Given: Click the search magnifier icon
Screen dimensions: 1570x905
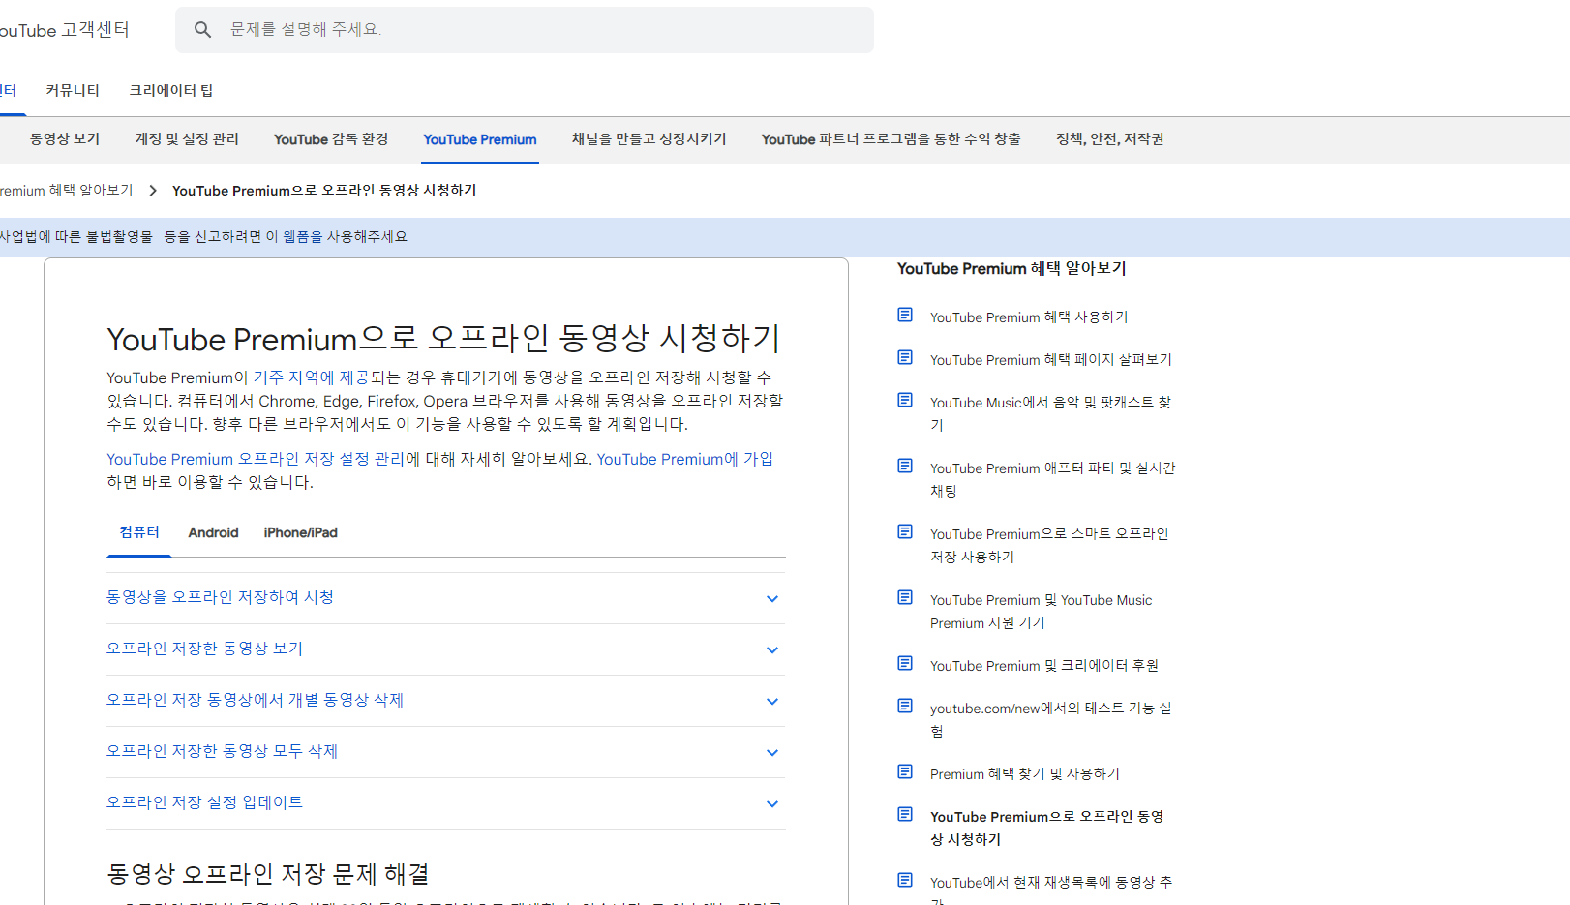Looking at the screenshot, I should point(202,30).
